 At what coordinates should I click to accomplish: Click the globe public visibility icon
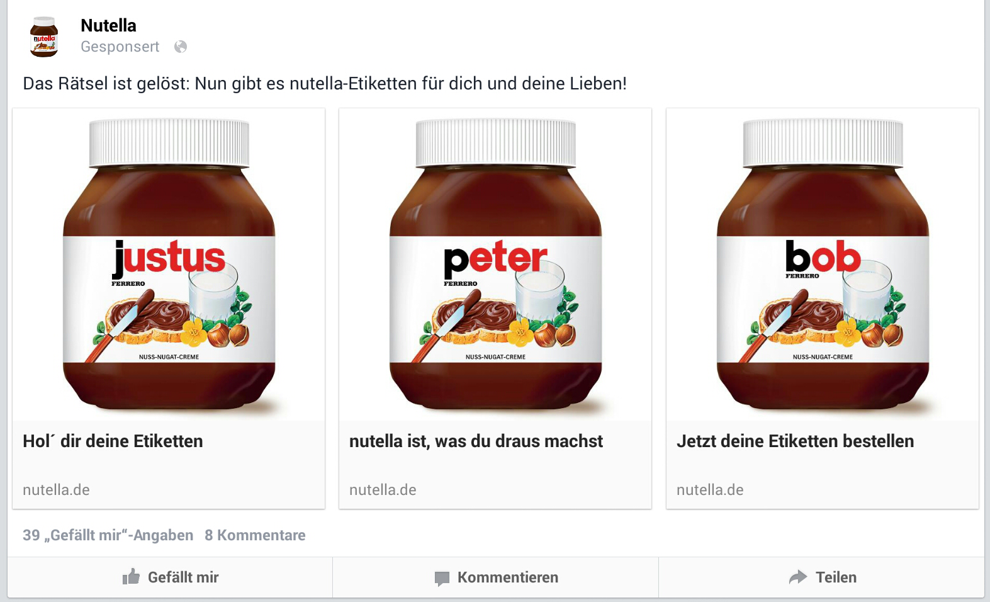pos(181,47)
